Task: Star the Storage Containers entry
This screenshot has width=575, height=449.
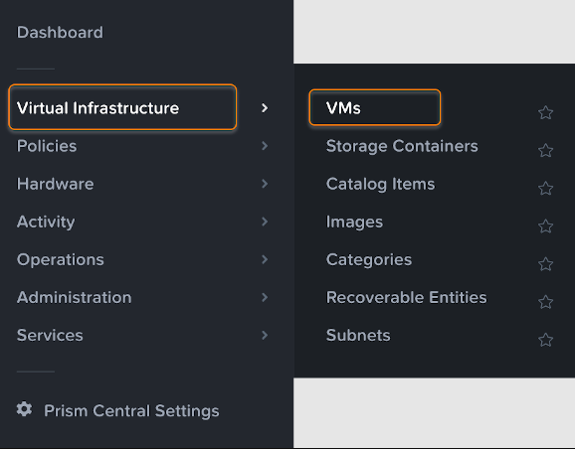Action: pyautogui.click(x=546, y=151)
